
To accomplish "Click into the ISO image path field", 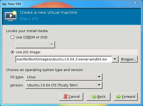I will click(63, 59).
